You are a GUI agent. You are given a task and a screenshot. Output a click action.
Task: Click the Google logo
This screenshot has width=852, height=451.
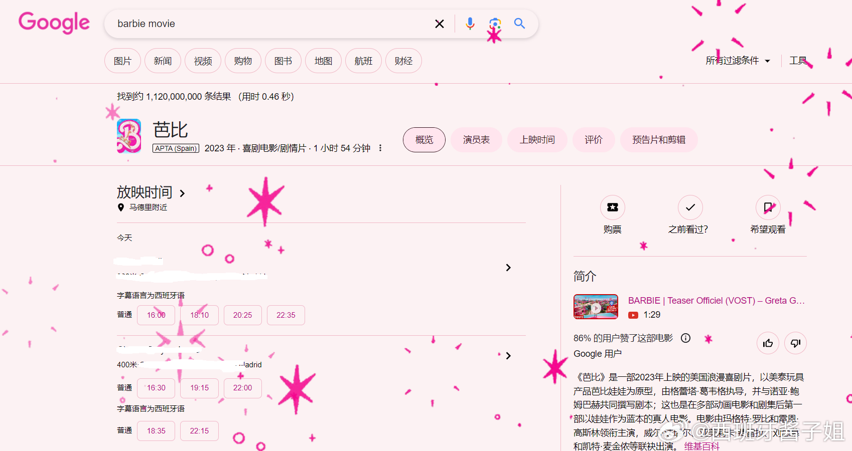[54, 23]
